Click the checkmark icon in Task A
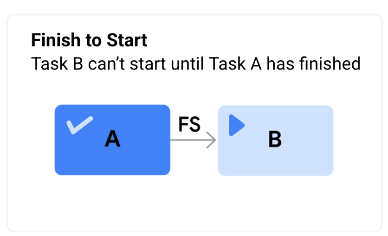The image size is (388, 236). [x=79, y=124]
